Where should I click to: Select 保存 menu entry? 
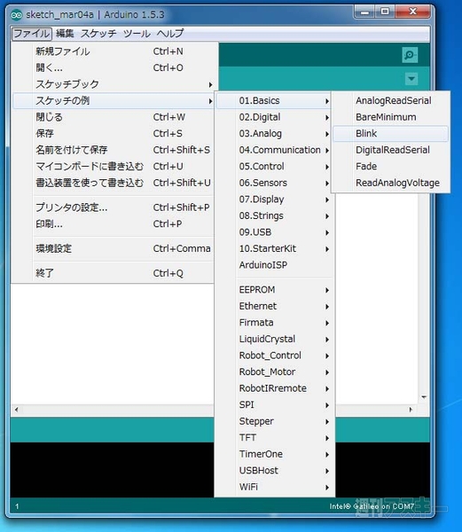(x=114, y=133)
